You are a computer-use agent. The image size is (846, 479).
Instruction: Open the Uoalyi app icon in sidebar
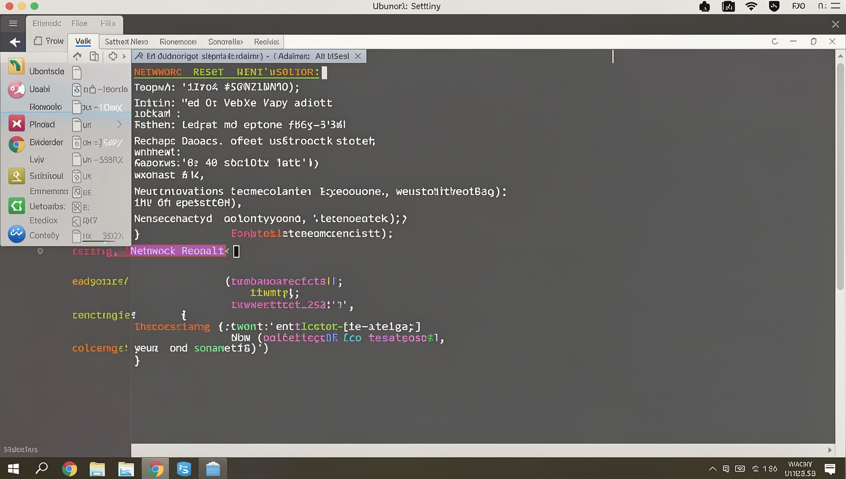point(16,89)
